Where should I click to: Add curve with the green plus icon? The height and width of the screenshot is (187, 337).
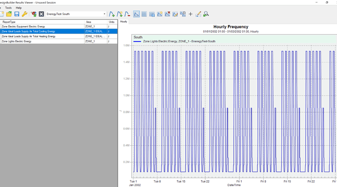pyautogui.click(x=111, y=14)
